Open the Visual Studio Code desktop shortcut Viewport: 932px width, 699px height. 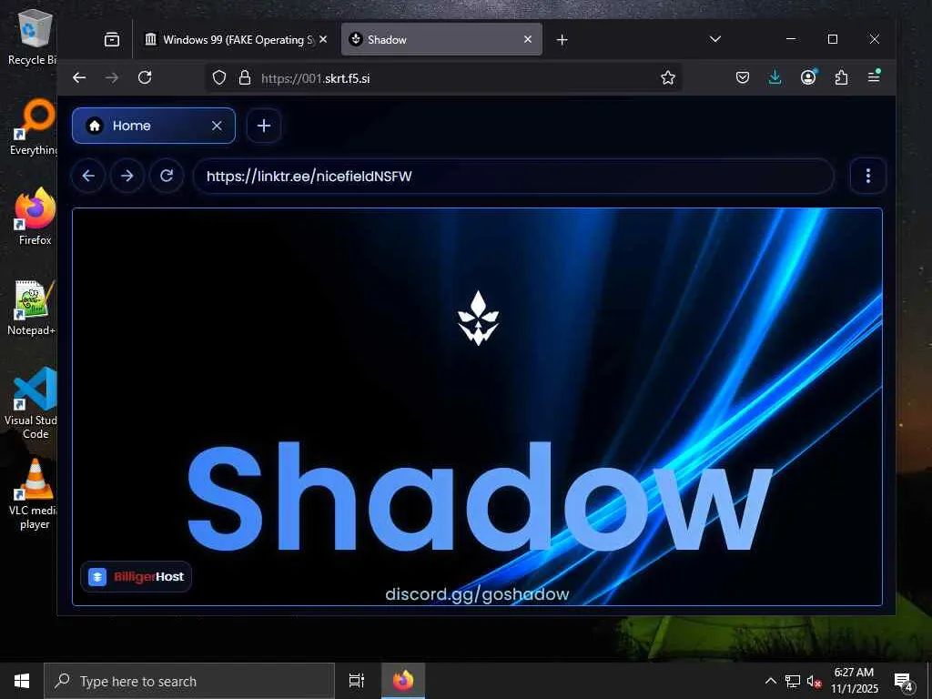(33, 404)
